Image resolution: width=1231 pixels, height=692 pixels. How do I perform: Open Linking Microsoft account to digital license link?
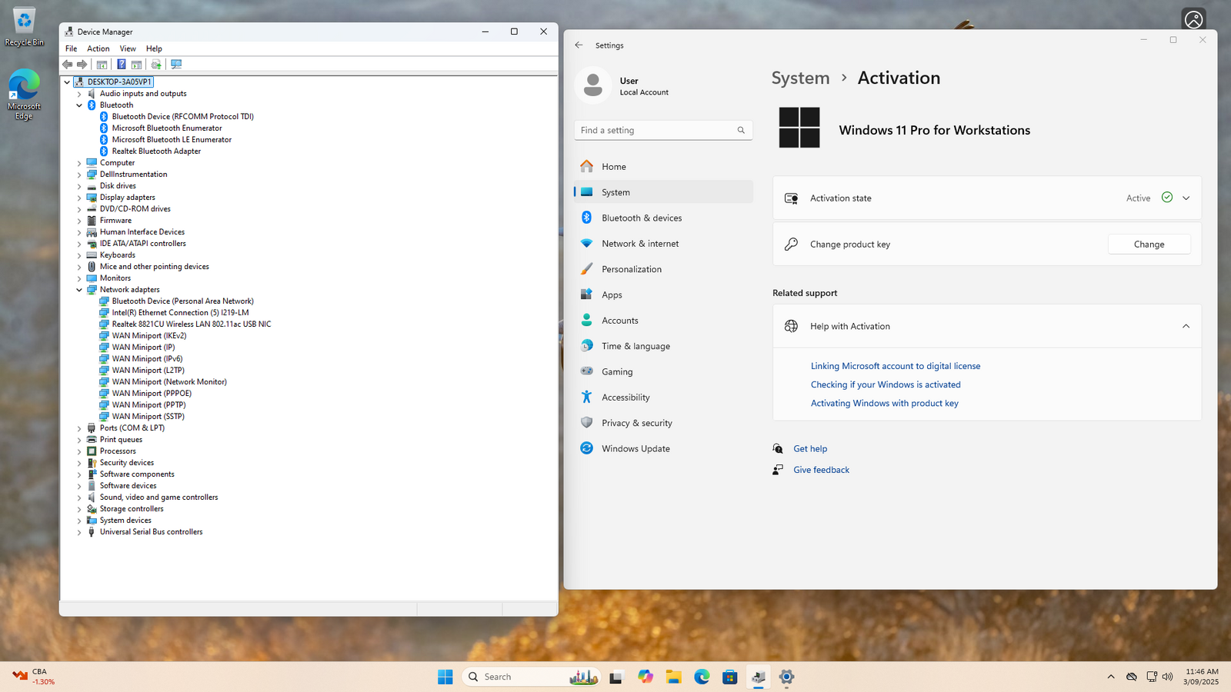896,366
